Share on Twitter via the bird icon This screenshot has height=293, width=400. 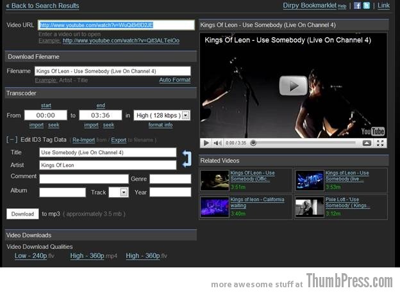coord(366,6)
